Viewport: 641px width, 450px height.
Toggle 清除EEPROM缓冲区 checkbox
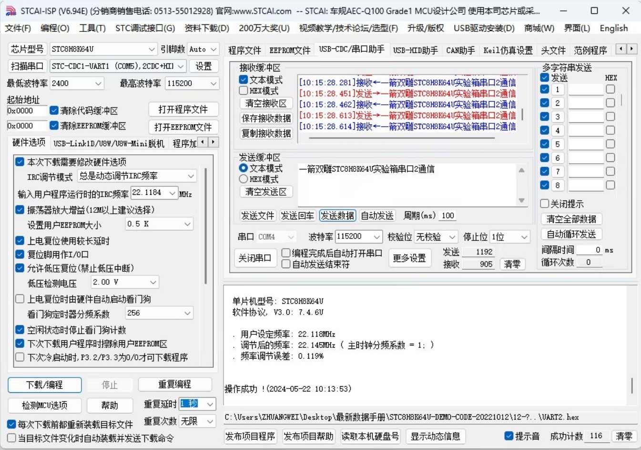54,125
